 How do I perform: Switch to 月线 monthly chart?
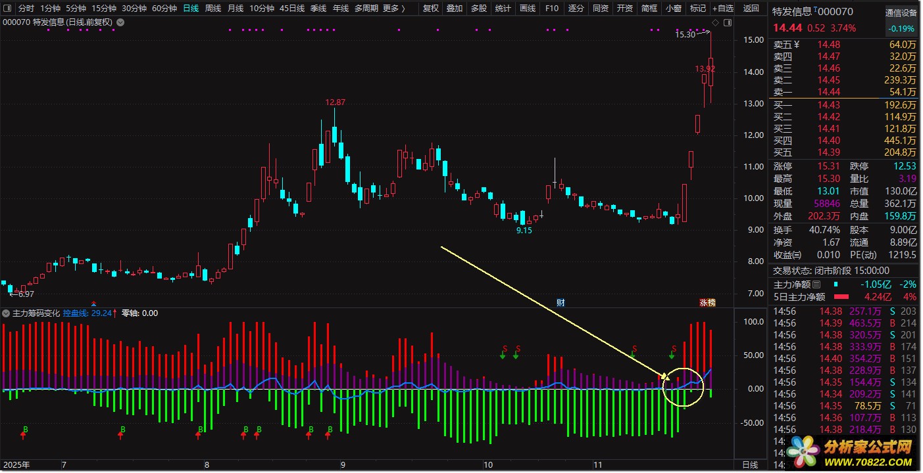click(x=236, y=9)
